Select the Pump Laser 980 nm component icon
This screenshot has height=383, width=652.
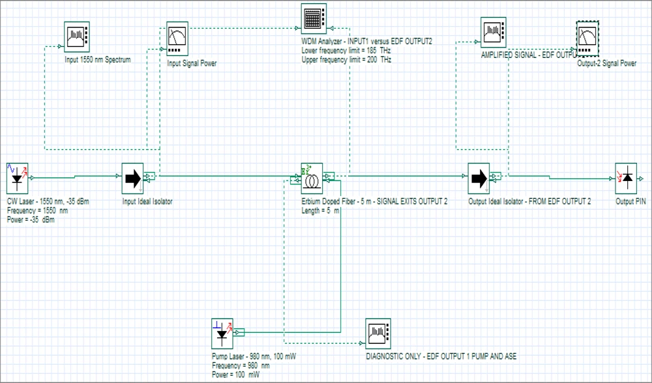point(222,333)
